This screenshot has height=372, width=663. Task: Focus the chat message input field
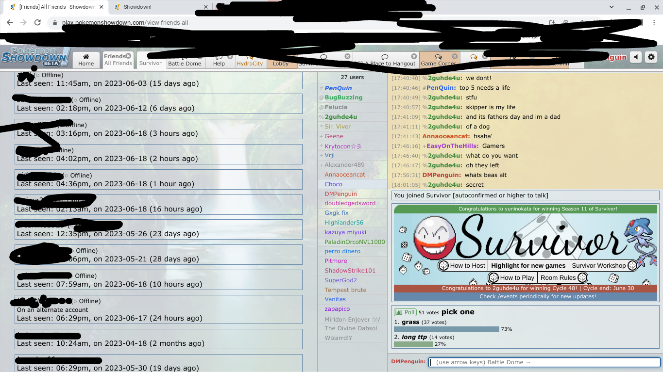[544, 362]
